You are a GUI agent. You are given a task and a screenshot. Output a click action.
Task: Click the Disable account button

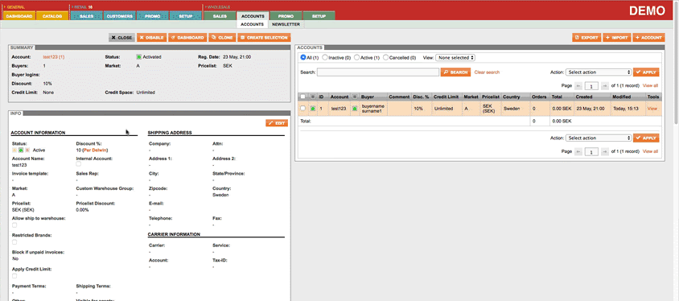tap(152, 38)
